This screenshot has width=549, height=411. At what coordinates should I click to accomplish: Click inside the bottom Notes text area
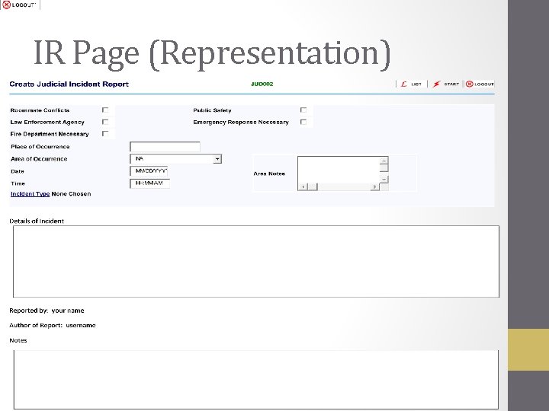(256, 380)
